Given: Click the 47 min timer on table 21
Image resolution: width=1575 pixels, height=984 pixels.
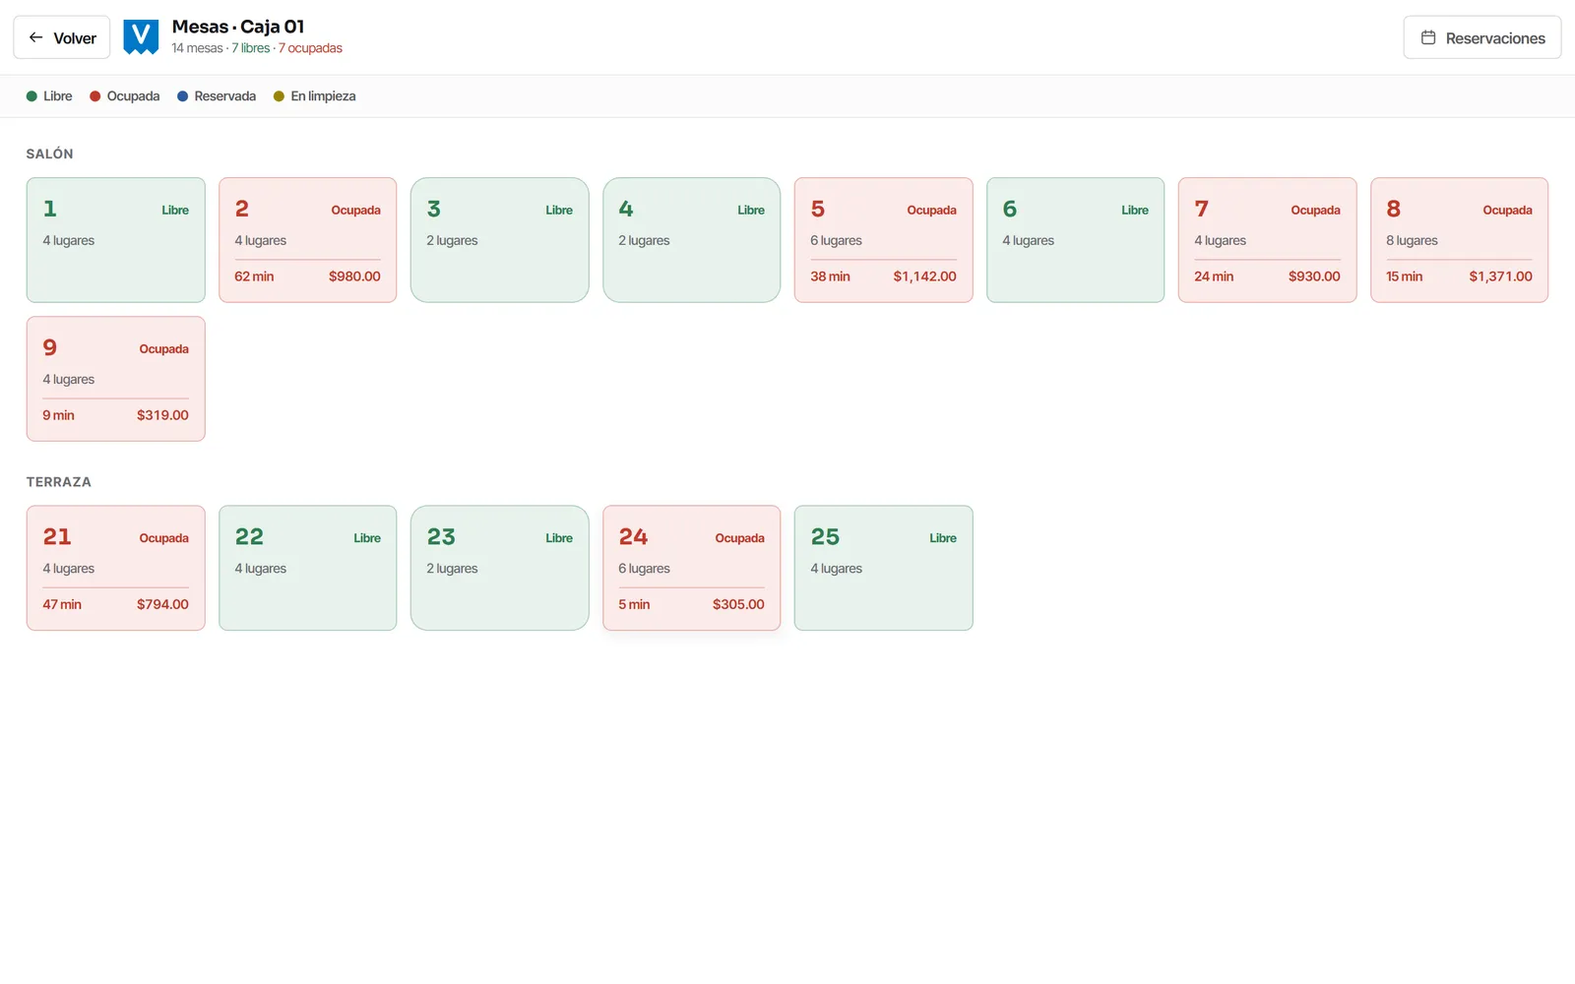Looking at the screenshot, I should point(62,604).
